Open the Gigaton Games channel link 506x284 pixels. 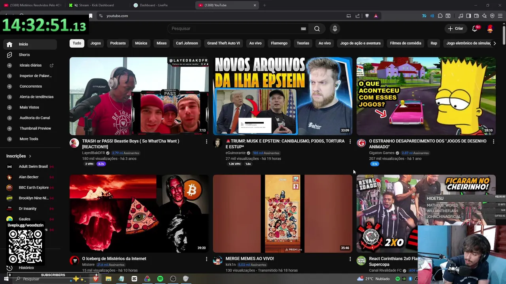pyautogui.click(x=381, y=153)
